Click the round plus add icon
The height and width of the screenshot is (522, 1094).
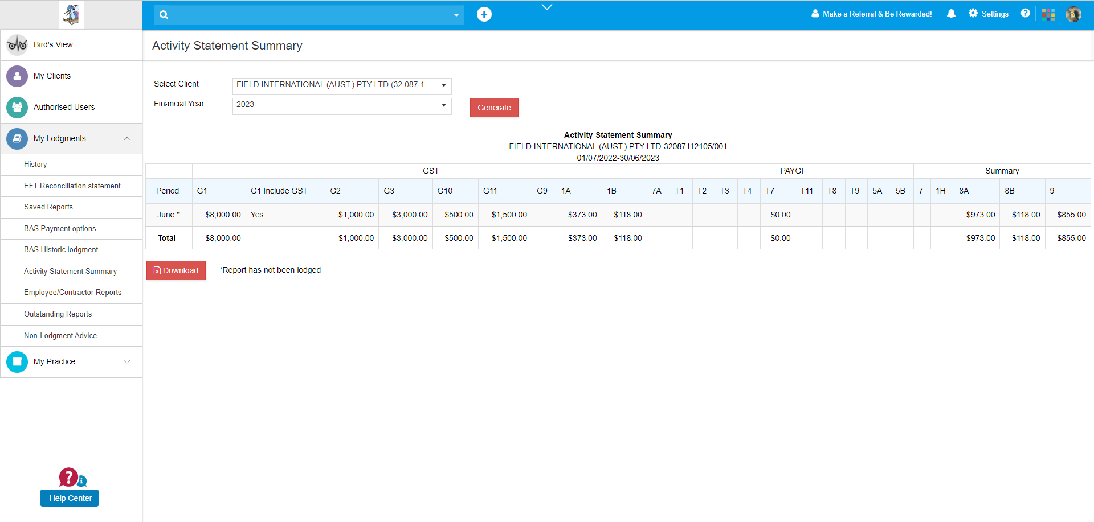coord(484,14)
